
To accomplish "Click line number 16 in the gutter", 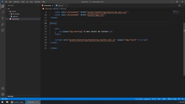I will 46,31.
